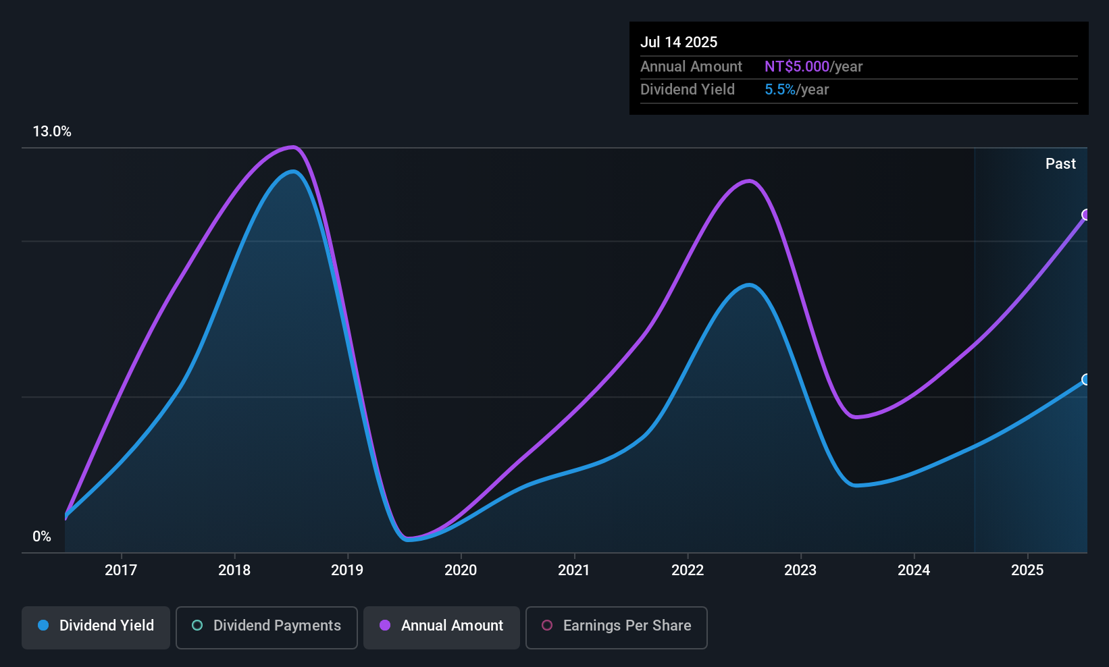
Task: Click the pink Earnings Per Share circle icon
Action: coord(547,625)
